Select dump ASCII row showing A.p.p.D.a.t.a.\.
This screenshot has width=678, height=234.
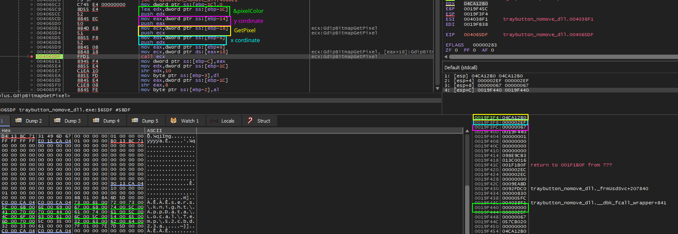[171, 212]
